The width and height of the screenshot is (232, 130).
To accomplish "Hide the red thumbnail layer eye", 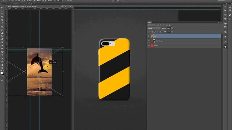I will [x=149, y=45].
